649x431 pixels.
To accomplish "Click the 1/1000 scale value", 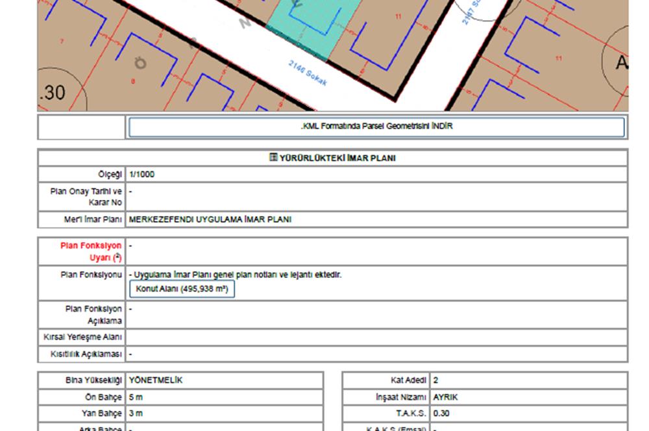I will tap(141, 174).
